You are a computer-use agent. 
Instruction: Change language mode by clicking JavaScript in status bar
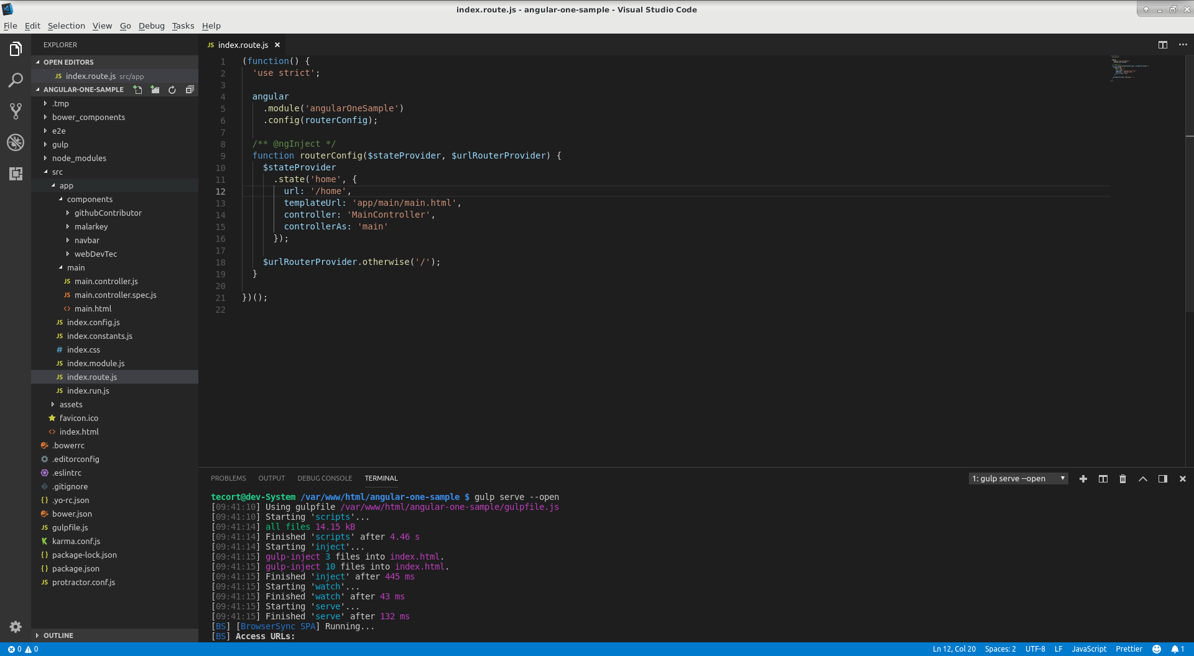pos(1089,649)
